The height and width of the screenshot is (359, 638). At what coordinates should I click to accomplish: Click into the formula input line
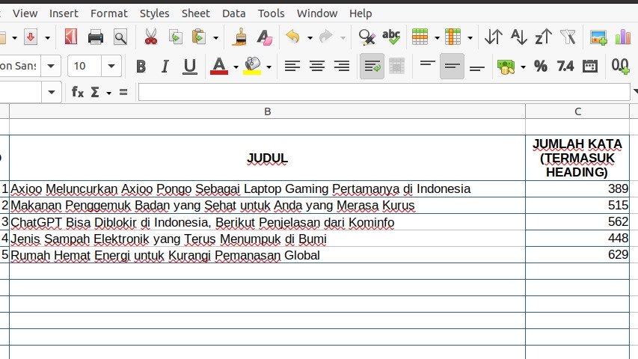[x=384, y=93]
